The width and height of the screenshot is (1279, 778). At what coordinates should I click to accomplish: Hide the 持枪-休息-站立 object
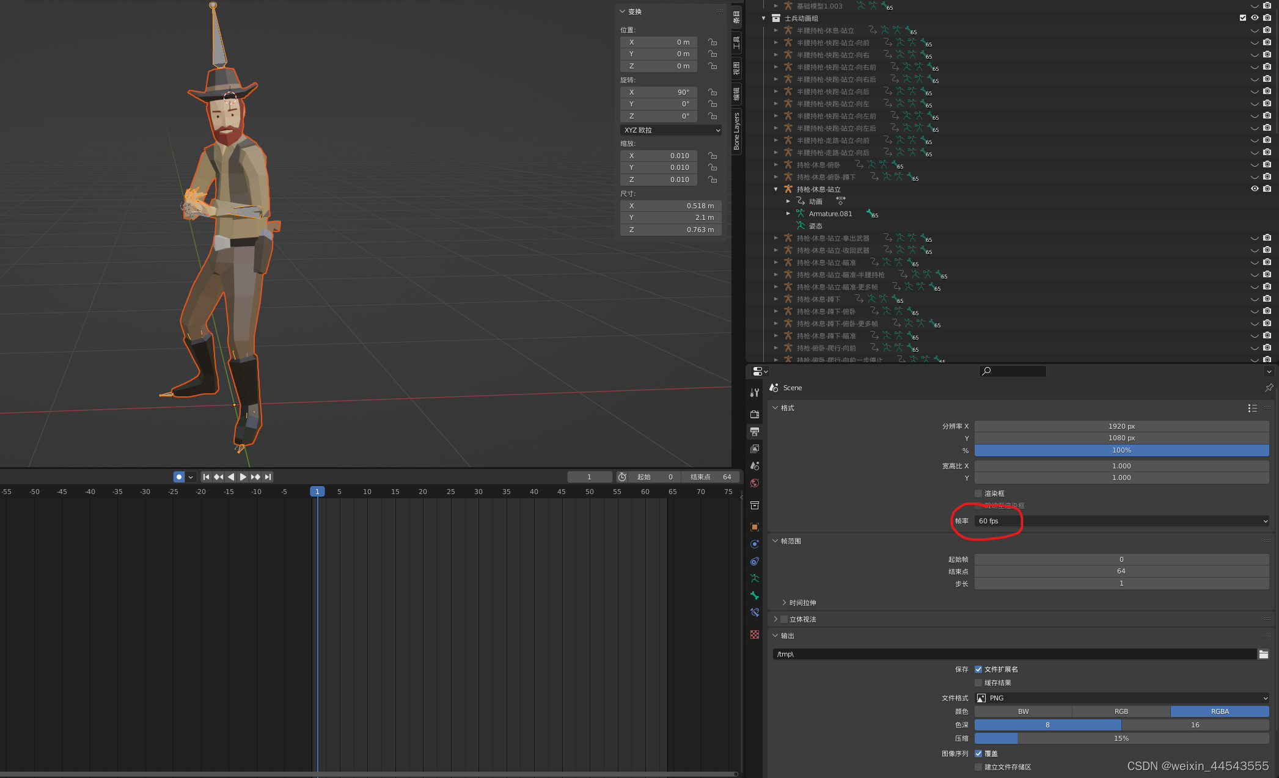(1255, 189)
